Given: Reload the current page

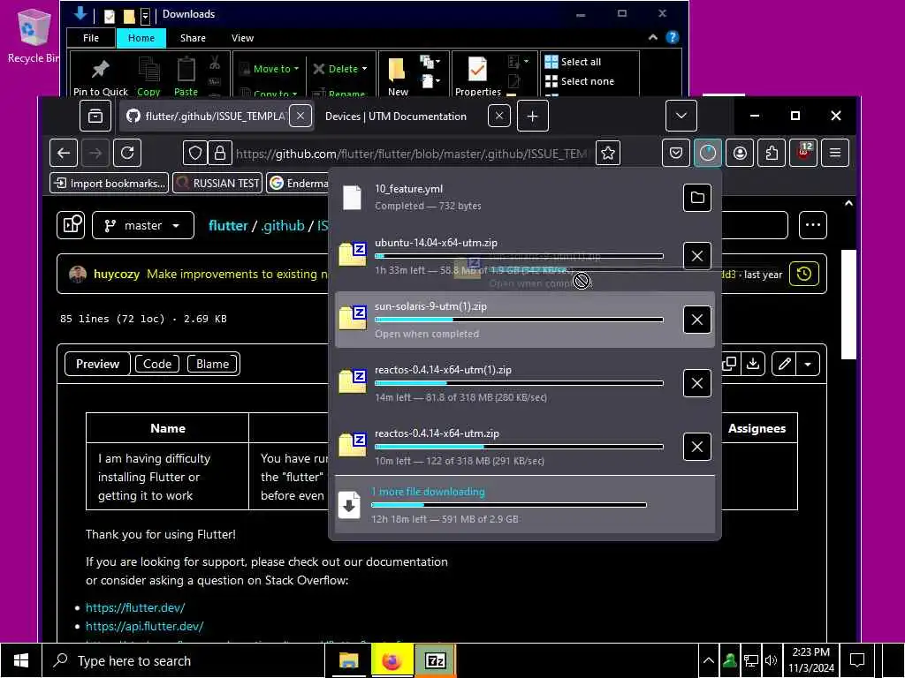Looking at the screenshot, I should point(127,153).
